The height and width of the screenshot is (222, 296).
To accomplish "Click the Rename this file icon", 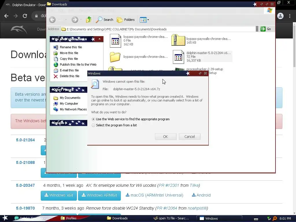I will click(x=56, y=47).
